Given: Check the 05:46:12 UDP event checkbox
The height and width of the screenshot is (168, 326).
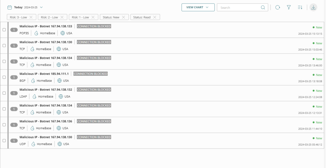Looking at the screenshot, I should click(4, 141).
